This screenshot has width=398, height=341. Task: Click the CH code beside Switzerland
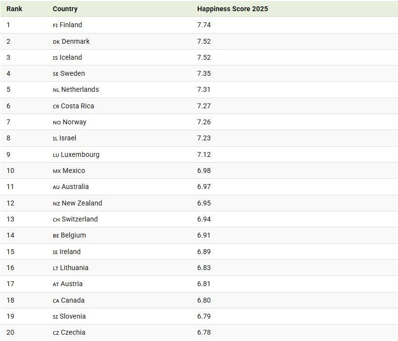[56, 220]
